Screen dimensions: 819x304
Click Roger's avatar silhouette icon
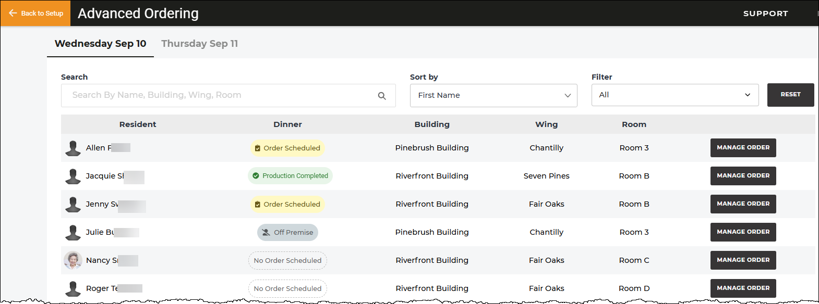point(73,288)
